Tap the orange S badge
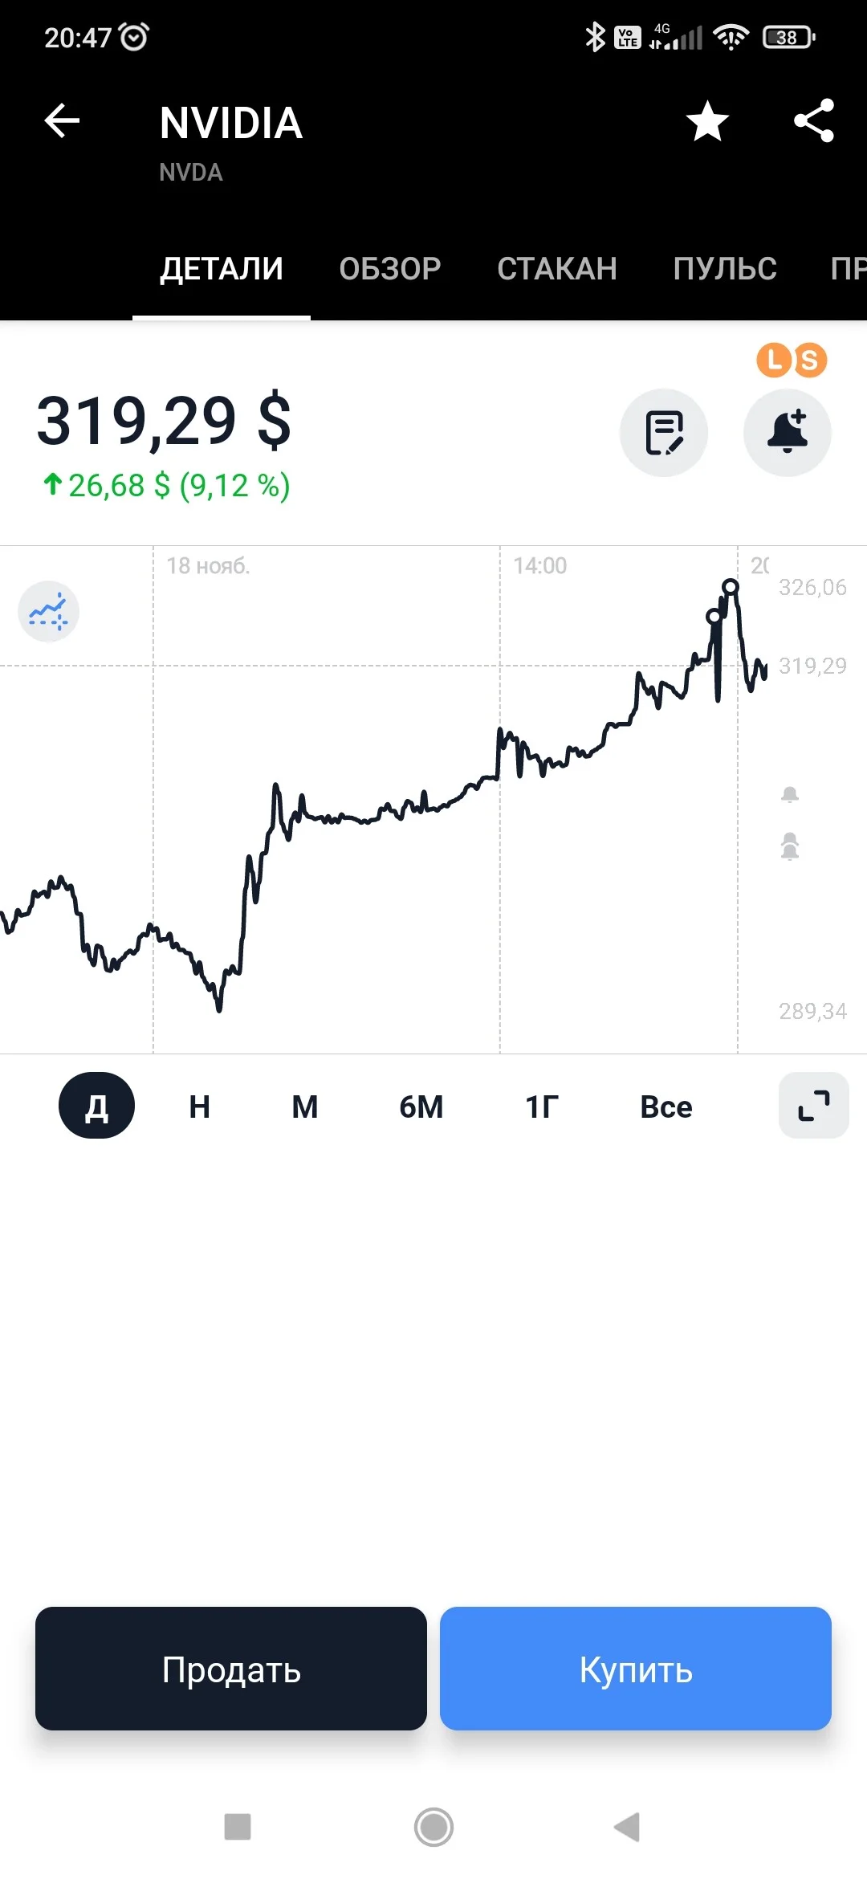Screen dimensions: 867x1879 click(810, 361)
